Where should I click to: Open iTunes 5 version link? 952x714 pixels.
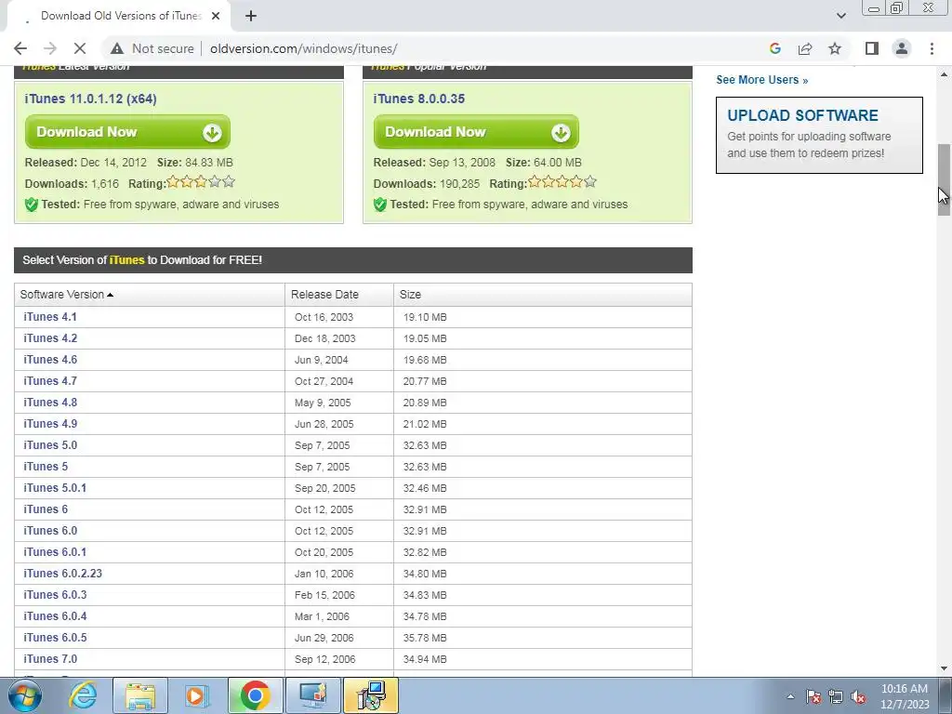tap(46, 467)
